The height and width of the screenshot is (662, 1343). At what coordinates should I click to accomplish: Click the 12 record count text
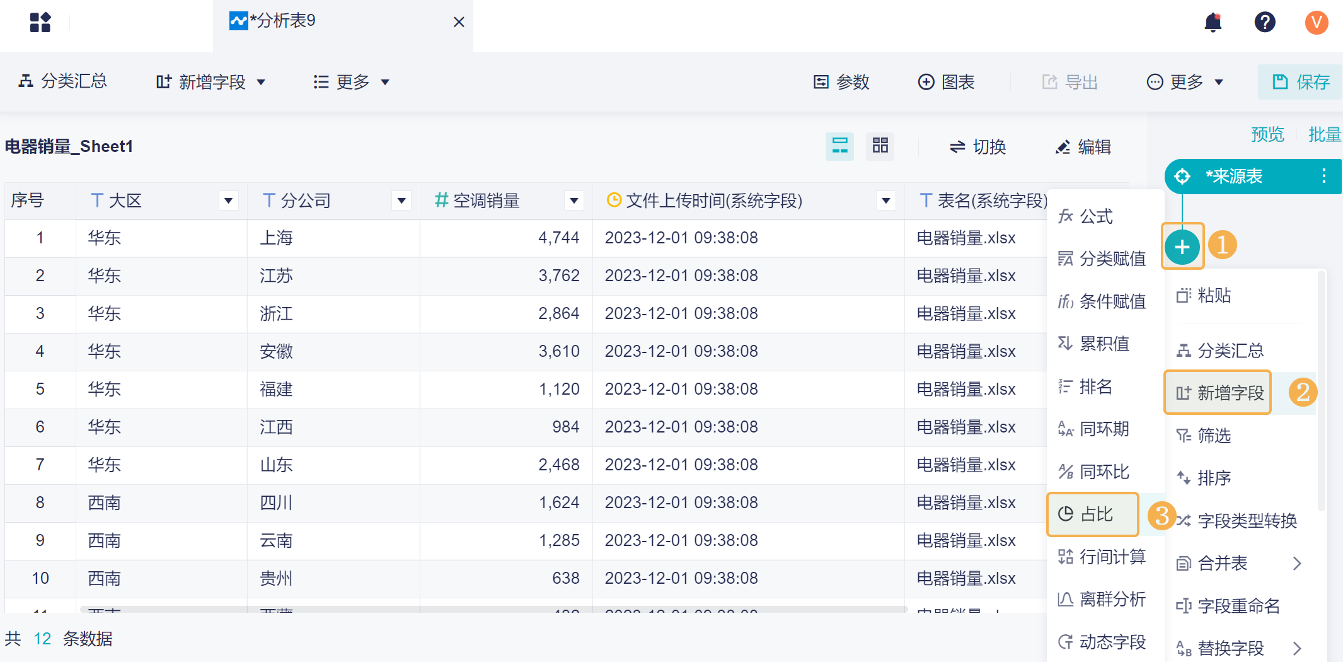(x=42, y=639)
